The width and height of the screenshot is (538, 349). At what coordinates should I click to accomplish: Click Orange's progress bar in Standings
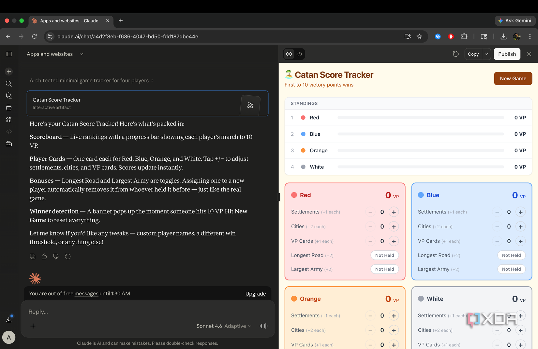tap(421, 150)
